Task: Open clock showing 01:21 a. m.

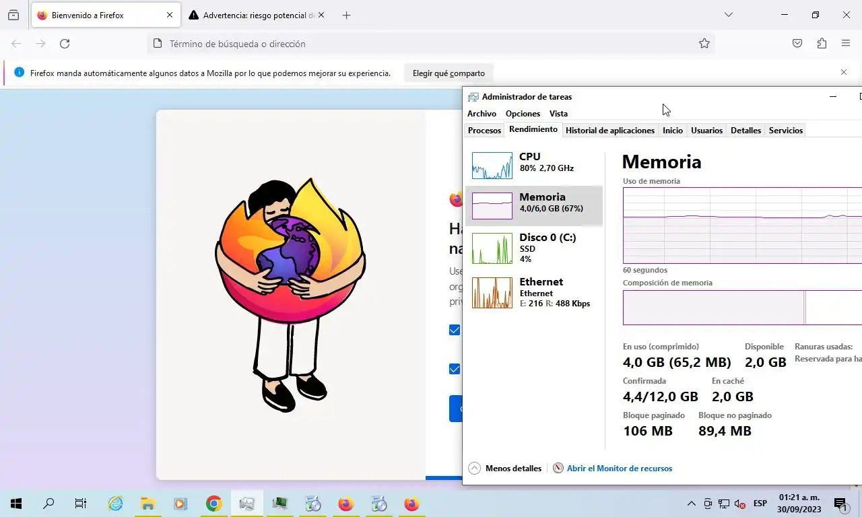Action: 799,504
